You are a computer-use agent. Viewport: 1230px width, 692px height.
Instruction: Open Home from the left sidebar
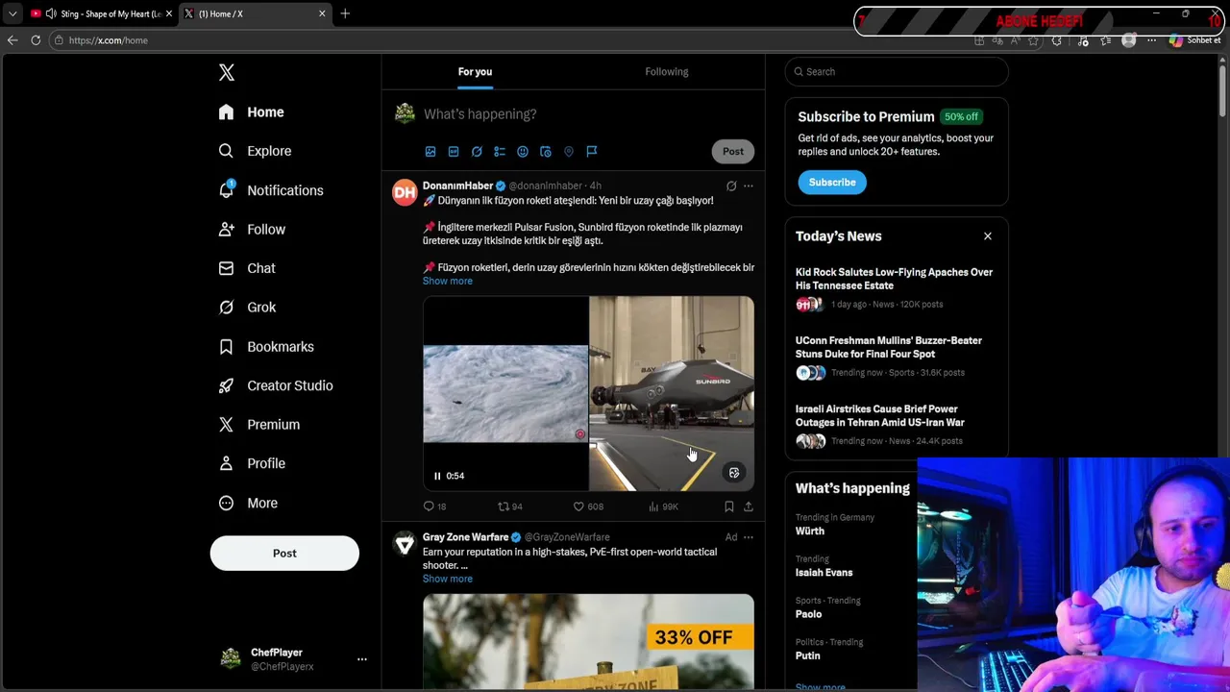[x=251, y=112]
